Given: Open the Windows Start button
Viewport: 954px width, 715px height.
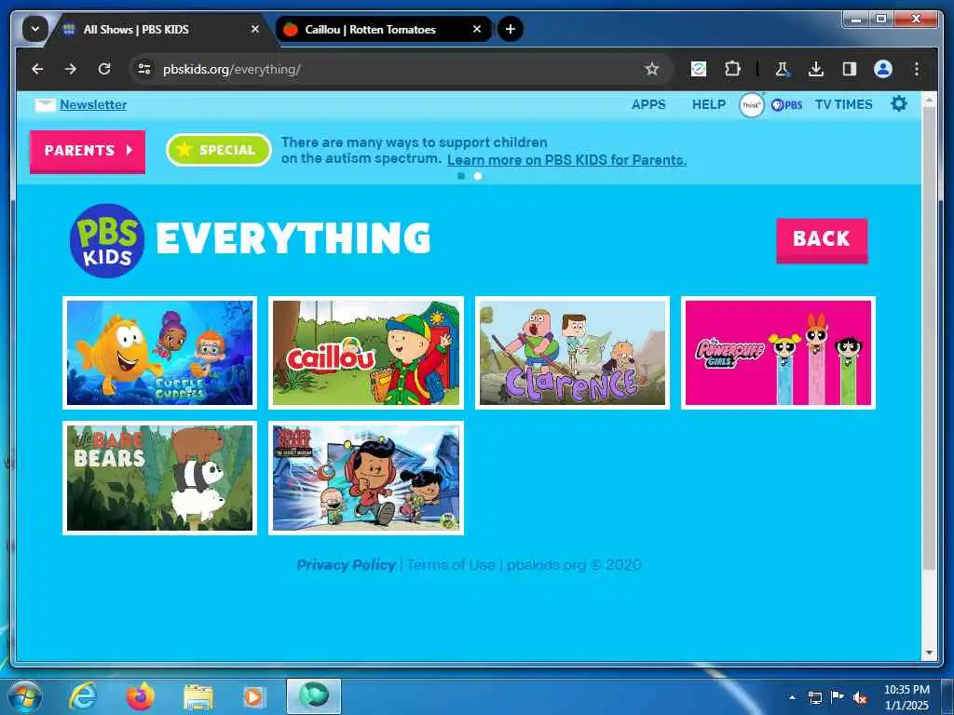Looking at the screenshot, I should (25, 696).
